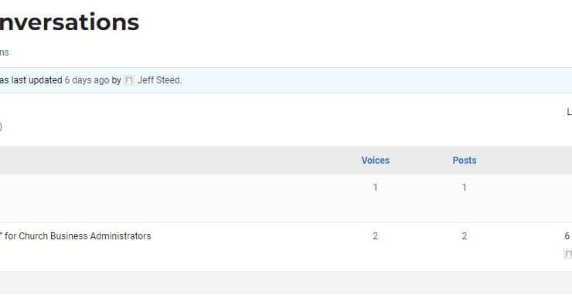
Task: Click voices count 2 in Church Administrators row
Action: (376, 236)
